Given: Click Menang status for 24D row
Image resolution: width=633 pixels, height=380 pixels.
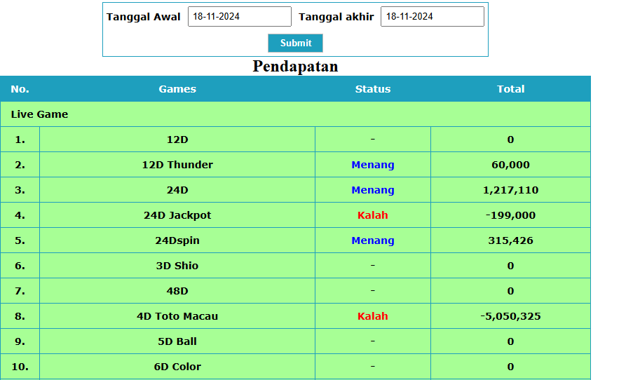Looking at the screenshot, I should [373, 190].
